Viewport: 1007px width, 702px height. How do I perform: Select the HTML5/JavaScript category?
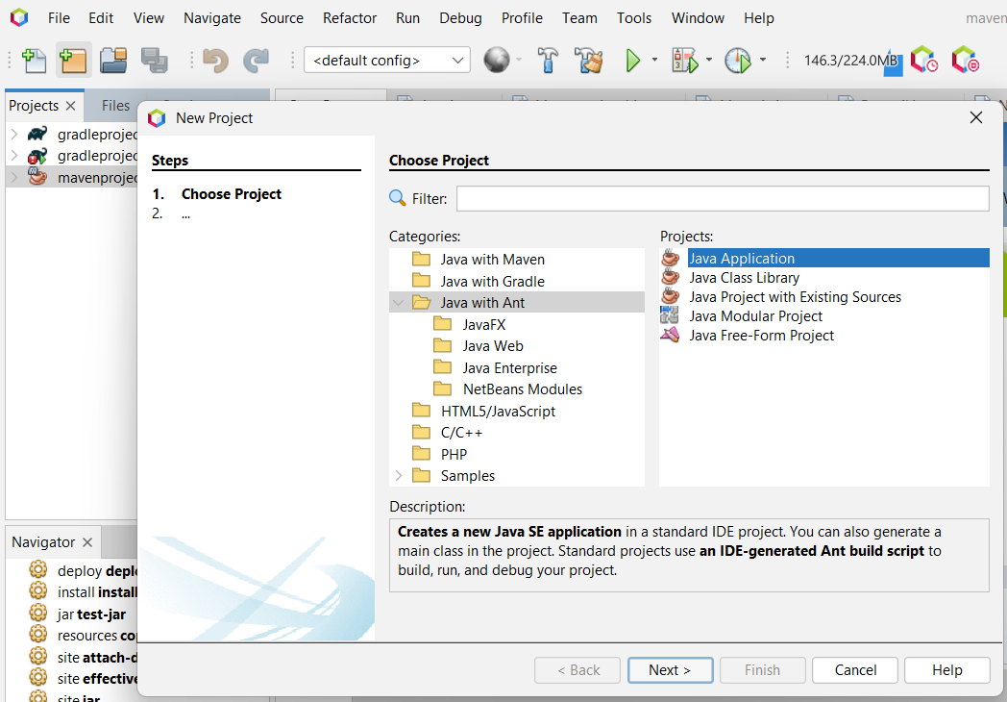coord(498,411)
